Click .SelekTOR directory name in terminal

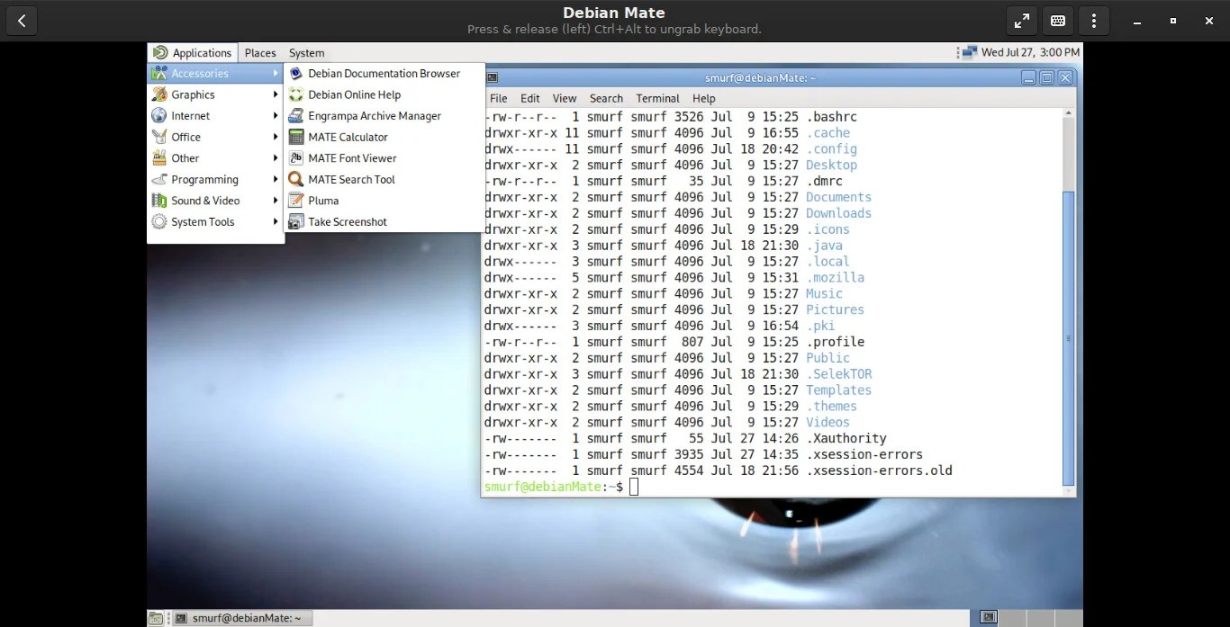pyautogui.click(x=838, y=374)
